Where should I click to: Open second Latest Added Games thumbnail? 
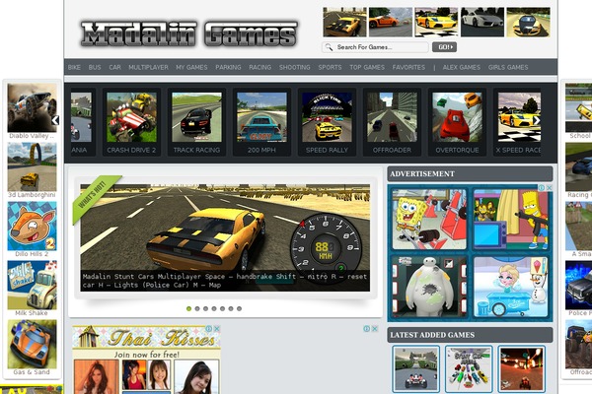[468, 368]
